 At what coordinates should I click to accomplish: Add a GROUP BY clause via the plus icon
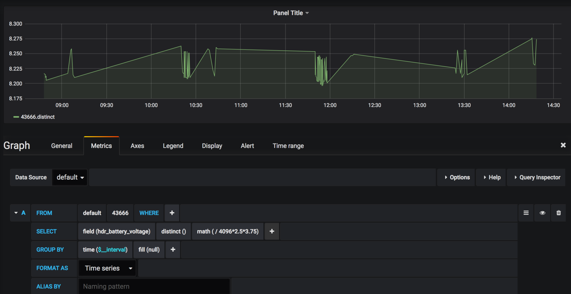(x=173, y=249)
